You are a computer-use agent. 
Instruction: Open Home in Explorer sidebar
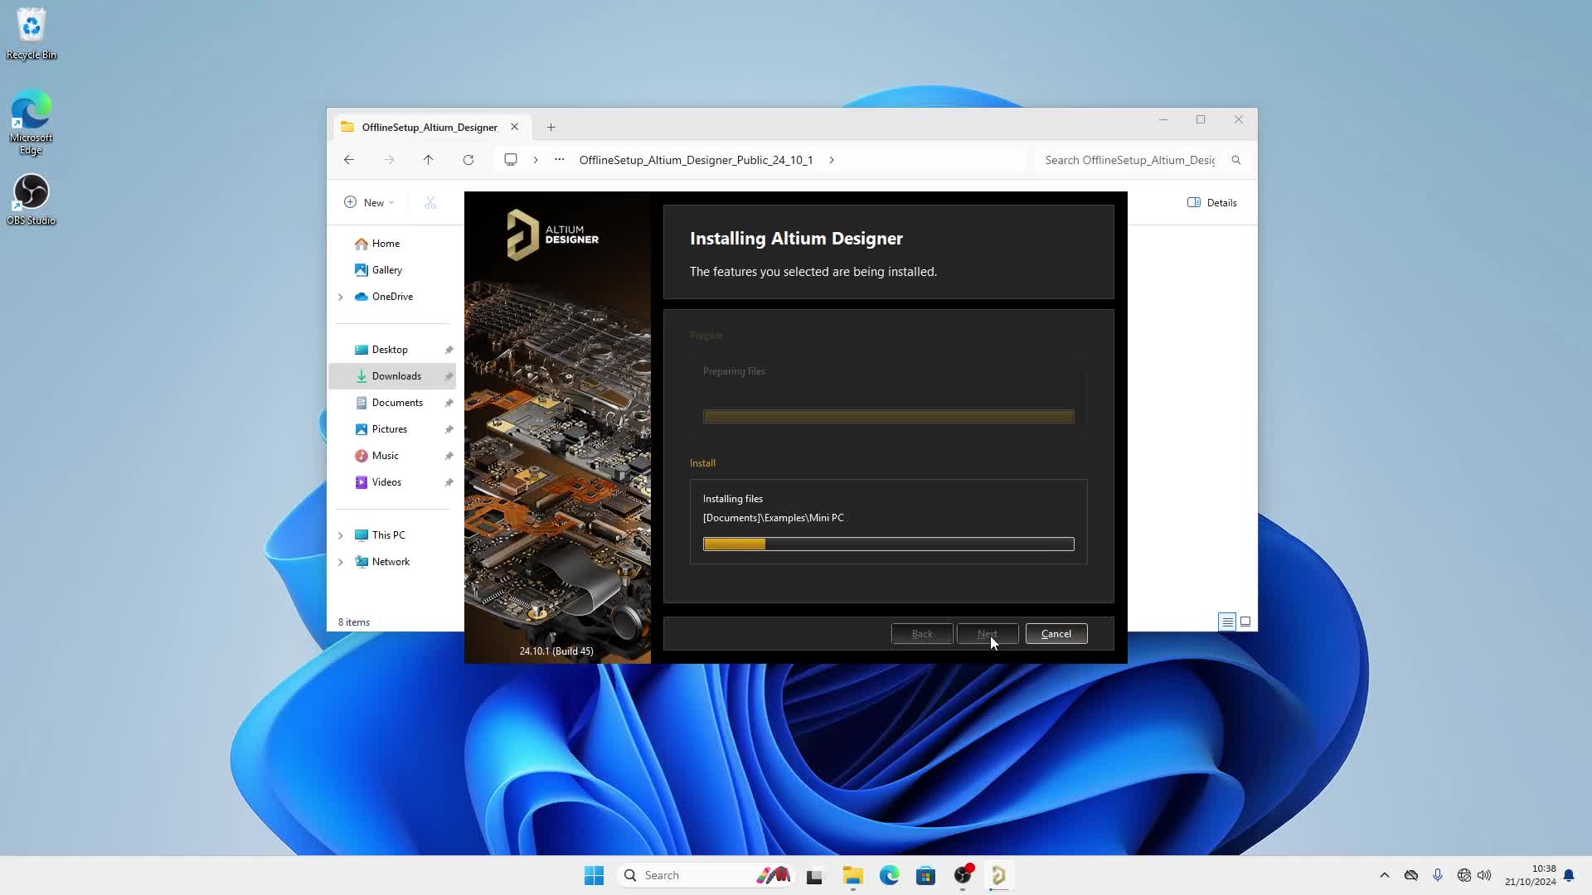pos(386,244)
